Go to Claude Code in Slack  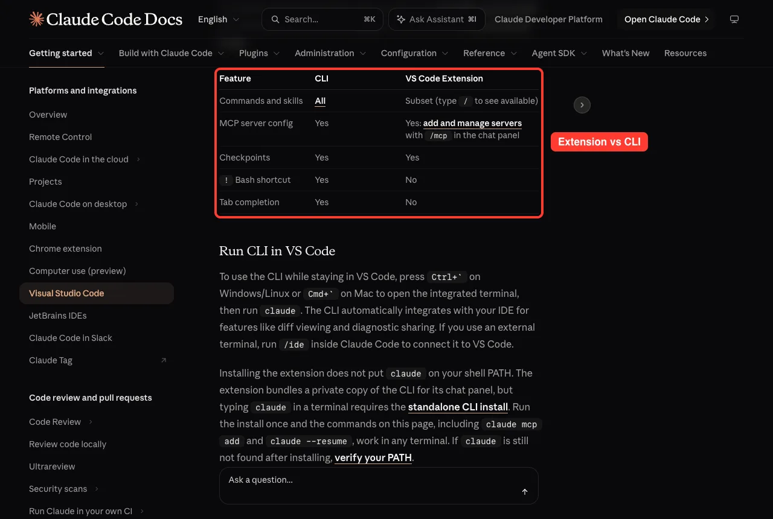click(71, 338)
